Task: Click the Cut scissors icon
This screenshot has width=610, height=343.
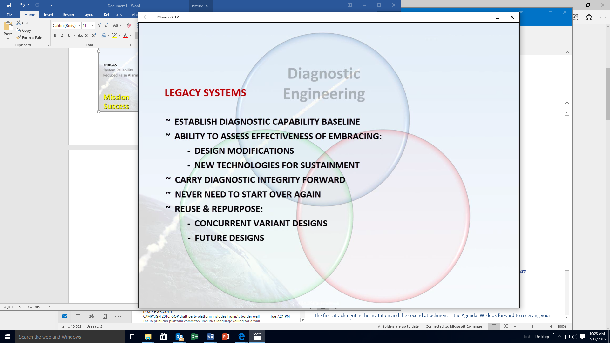Action: tap(18, 23)
